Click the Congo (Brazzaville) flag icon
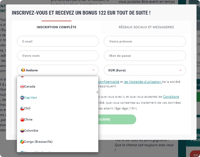 (22, 142)
